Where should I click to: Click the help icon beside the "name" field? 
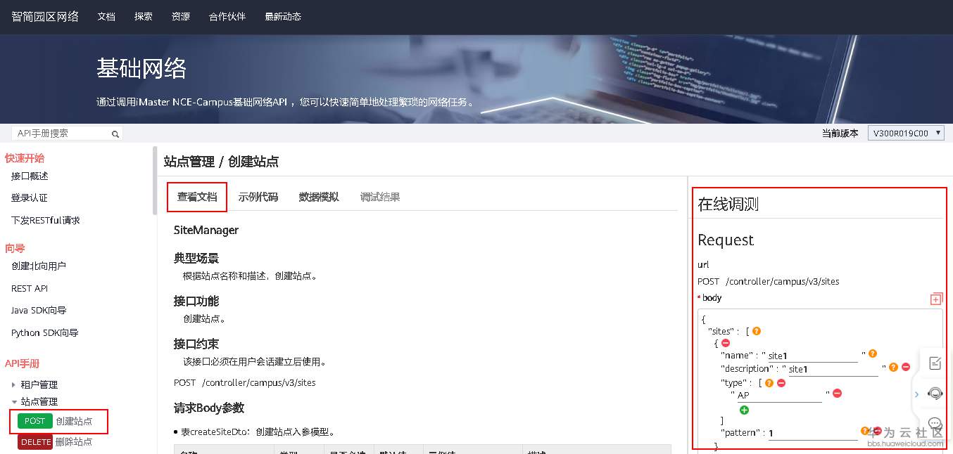point(873,354)
